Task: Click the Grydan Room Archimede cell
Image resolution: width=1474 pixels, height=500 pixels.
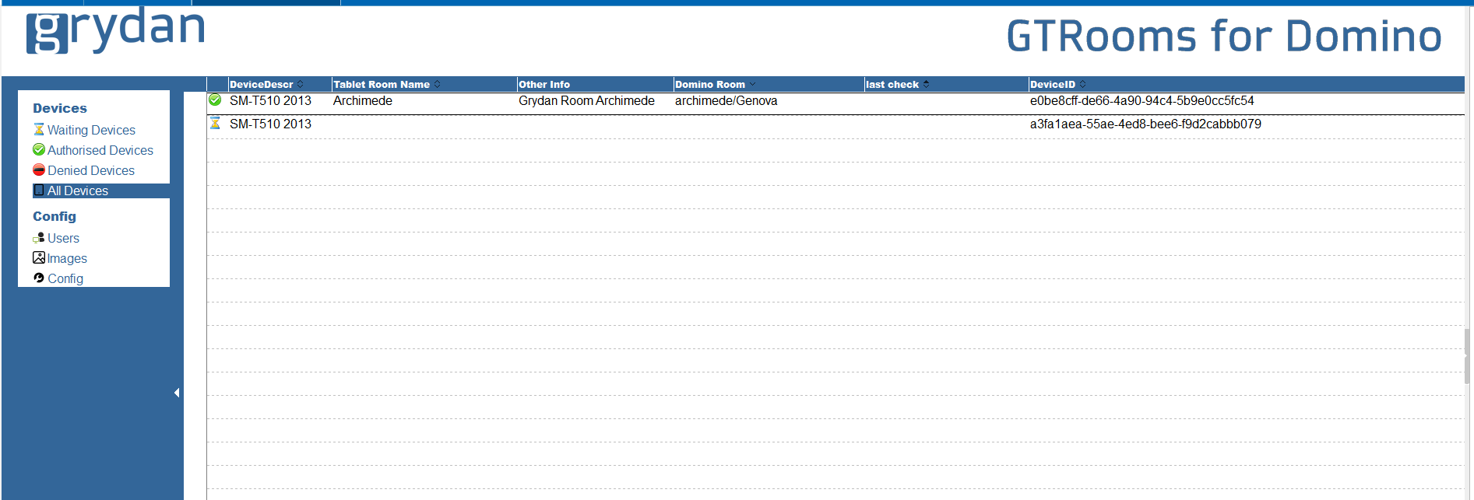Action: [586, 100]
